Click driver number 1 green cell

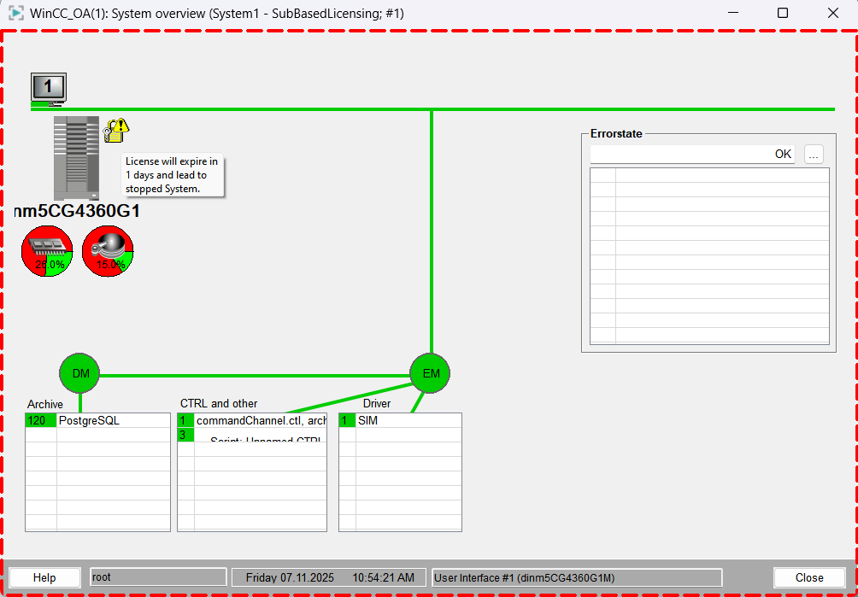coord(348,420)
